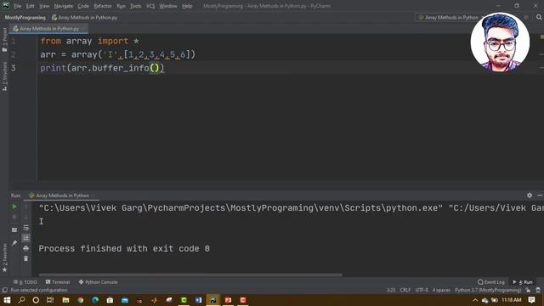Screen dimensions: 544x306
Task: Click Array Methods in Python.py breadcrumb
Action: (x=85, y=17)
